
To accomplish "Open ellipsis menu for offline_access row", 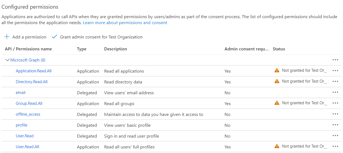I will (335, 114).
